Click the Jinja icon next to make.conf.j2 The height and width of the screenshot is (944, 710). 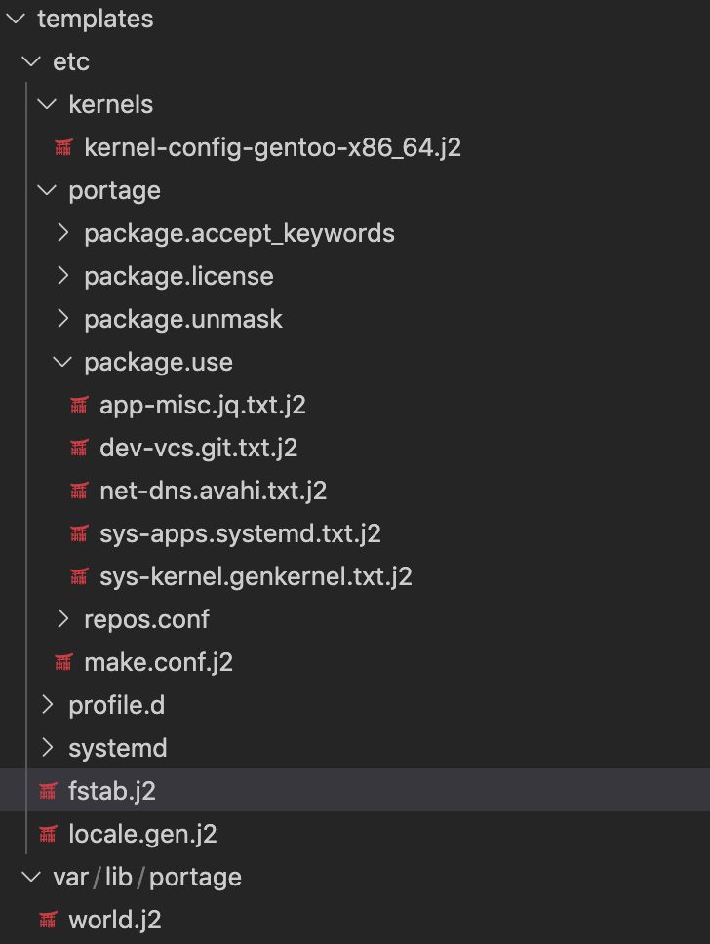point(63,662)
